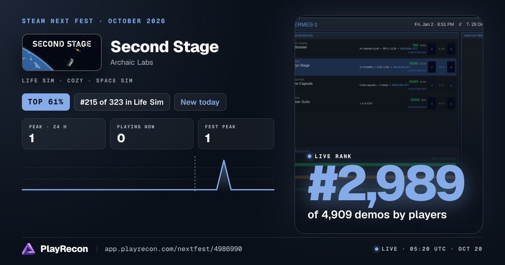Open the app.playrecon.com/nextfest/4986990 URL
This screenshot has height=265, width=505.
tap(173, 249)
